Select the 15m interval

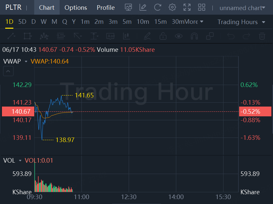pyautogui.click(x=160, y=22)
